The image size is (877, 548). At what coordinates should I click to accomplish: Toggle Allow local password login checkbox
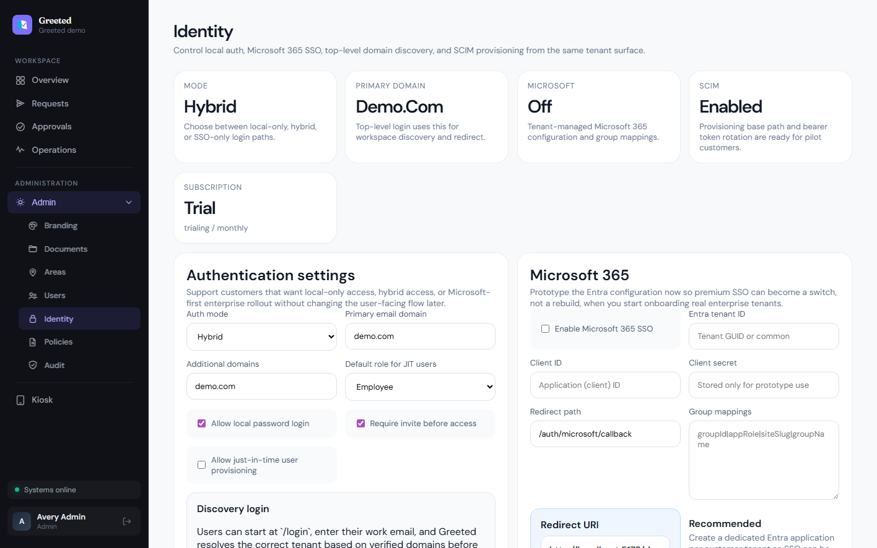[201, 424]
